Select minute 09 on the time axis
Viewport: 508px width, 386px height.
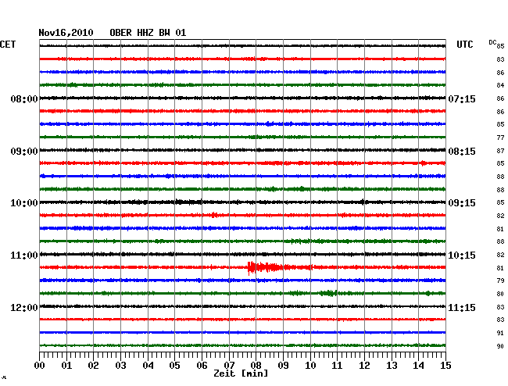[283, 366]
